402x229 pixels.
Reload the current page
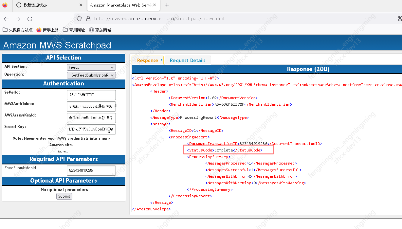click(30, 19)
